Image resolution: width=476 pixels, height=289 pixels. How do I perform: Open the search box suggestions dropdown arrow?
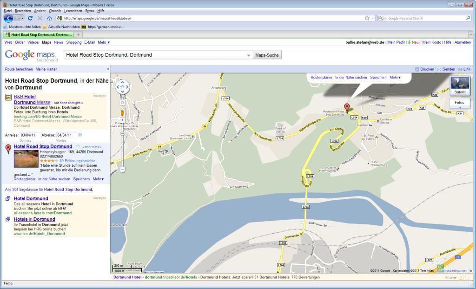[249, 55]
